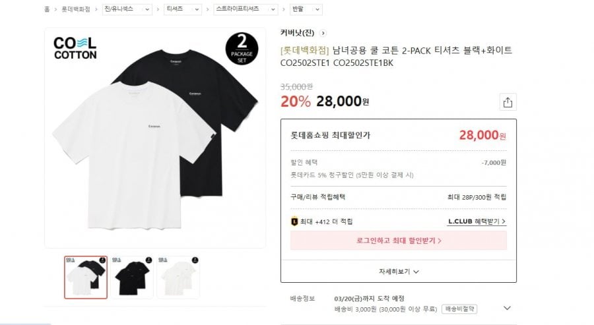Open the 반팔 category dropdown
This screenshot has width=594, height=325.
pyautogui.click(x=306, y=10)
